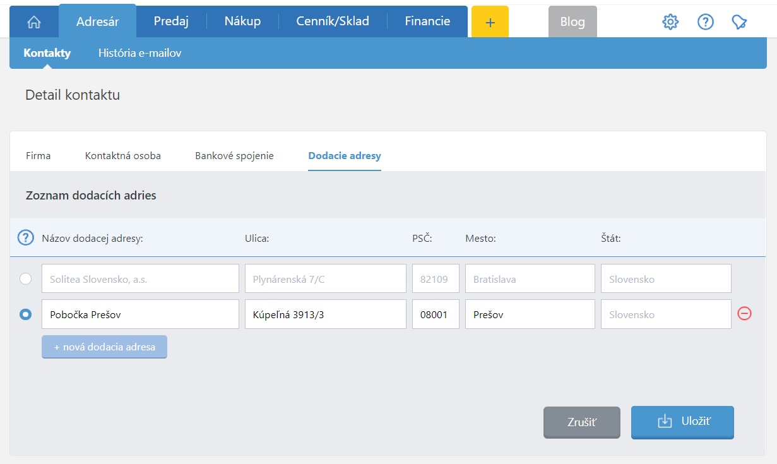Viewport: 777px width, 464px height.
Task: Open the História e-mailov subtab
Action: click(139, 53)
